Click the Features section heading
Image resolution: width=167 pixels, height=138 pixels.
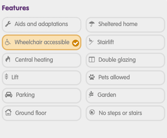15,8
